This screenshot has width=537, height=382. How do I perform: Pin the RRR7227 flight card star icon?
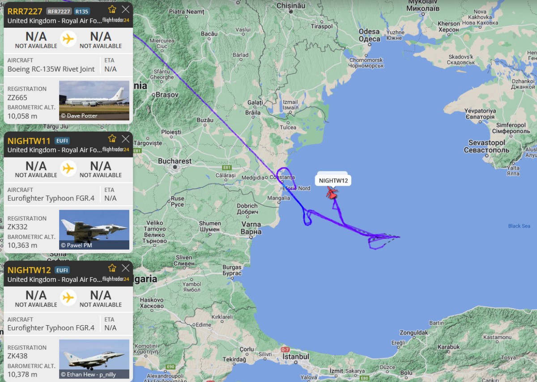click(x=112, y=9)
